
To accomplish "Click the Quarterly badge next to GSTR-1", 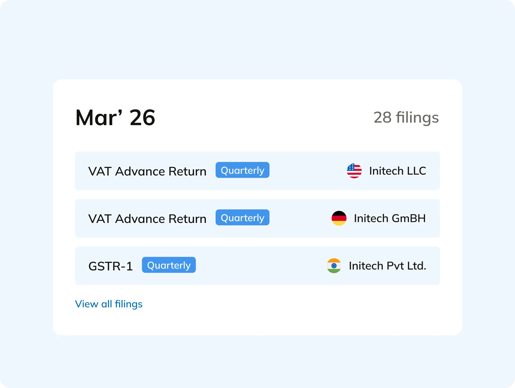I will point(169,265).
